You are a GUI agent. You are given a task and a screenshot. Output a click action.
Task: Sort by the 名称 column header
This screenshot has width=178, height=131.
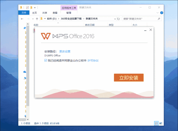click(36, 25)
